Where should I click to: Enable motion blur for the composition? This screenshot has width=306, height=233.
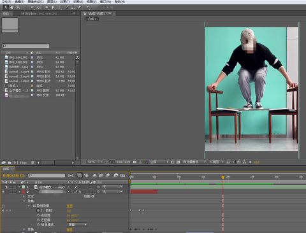coord(108,176)
